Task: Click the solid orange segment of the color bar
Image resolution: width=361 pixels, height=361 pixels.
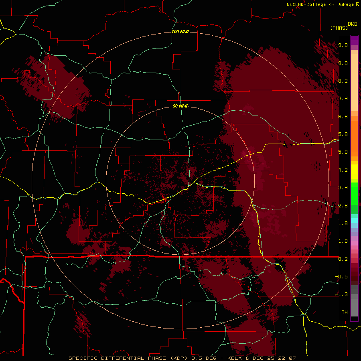Action: 354,138
